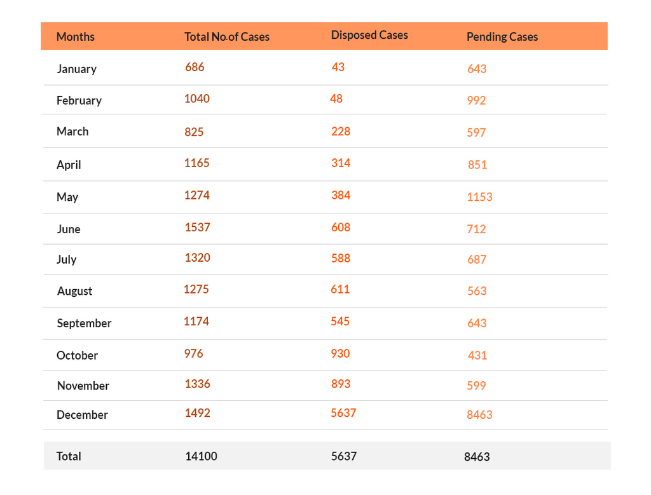
Task: Click July disposed cases value 588
Action: (x=341, y=258)
